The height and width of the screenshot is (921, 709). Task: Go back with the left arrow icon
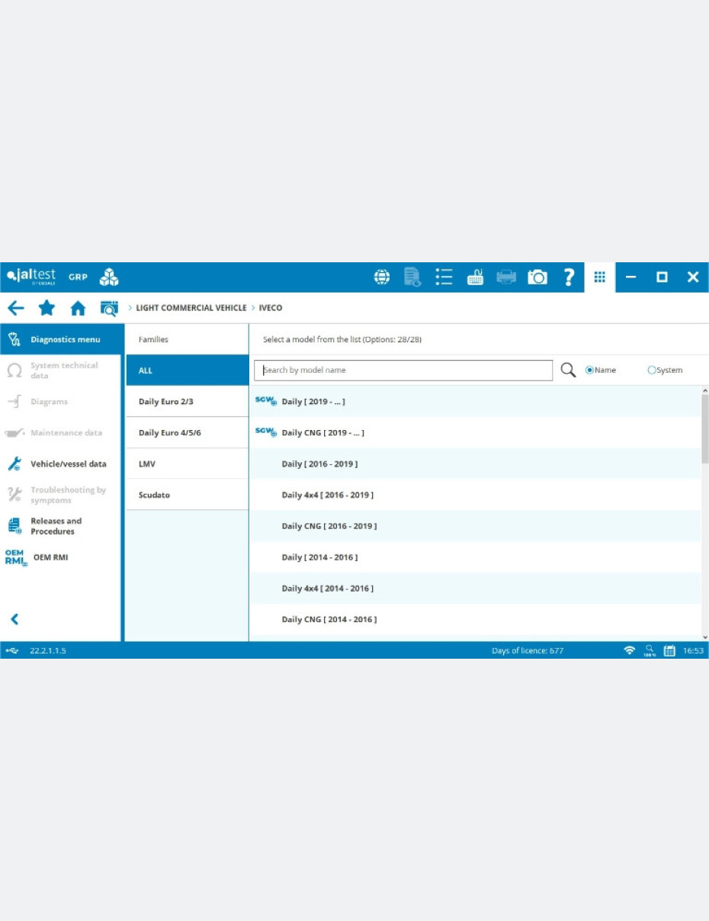point(15,308)
